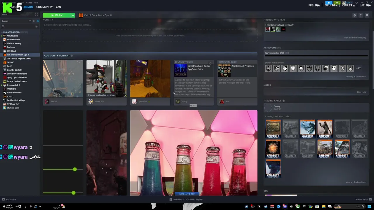Open game settings gear icon

pos(355,15)
